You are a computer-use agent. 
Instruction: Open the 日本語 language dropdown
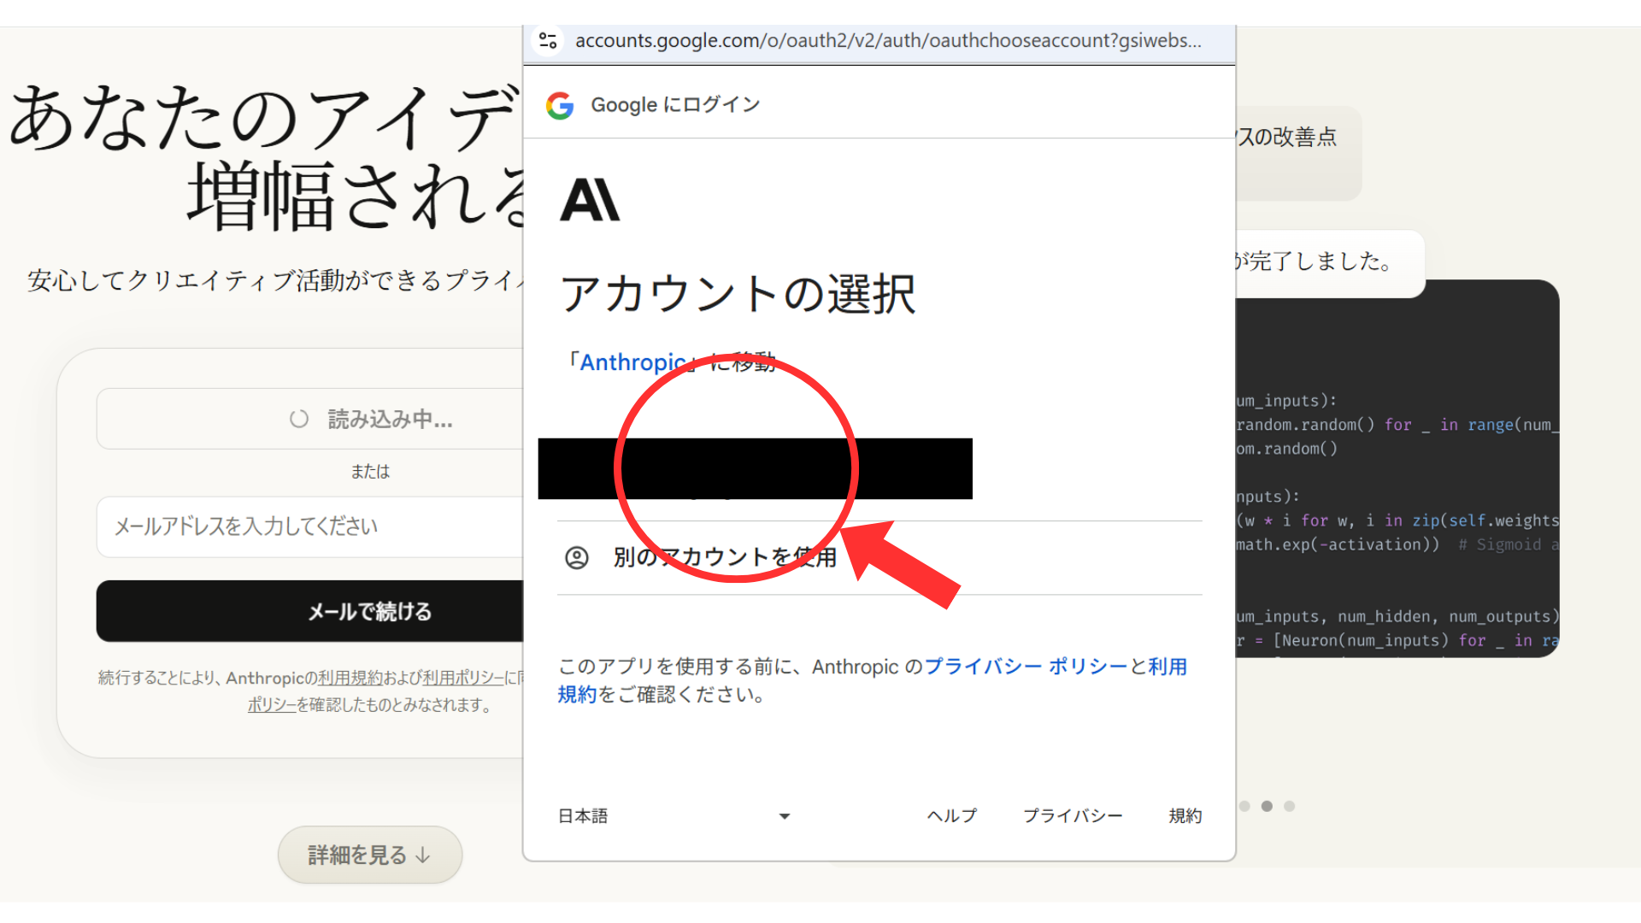point(675,816)
